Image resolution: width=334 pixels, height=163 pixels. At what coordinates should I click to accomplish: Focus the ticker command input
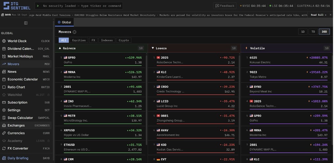tap(79, 6)
